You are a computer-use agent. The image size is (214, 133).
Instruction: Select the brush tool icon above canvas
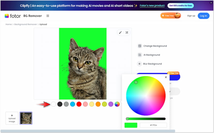coord(120,32)
